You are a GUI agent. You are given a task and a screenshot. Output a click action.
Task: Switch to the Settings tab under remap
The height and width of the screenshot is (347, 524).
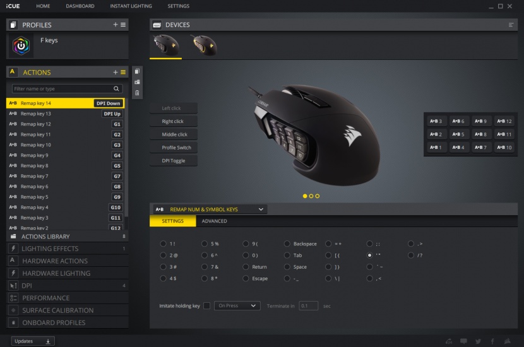173,221
